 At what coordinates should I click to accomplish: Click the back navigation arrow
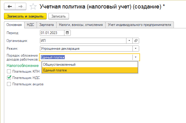pyautogui.click(x=9, y=6)
